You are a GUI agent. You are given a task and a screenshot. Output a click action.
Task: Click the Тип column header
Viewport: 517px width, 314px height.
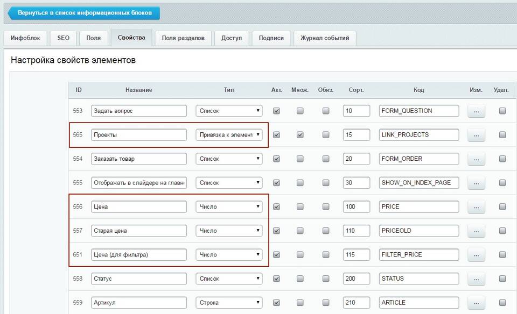(x=229, y=90)
